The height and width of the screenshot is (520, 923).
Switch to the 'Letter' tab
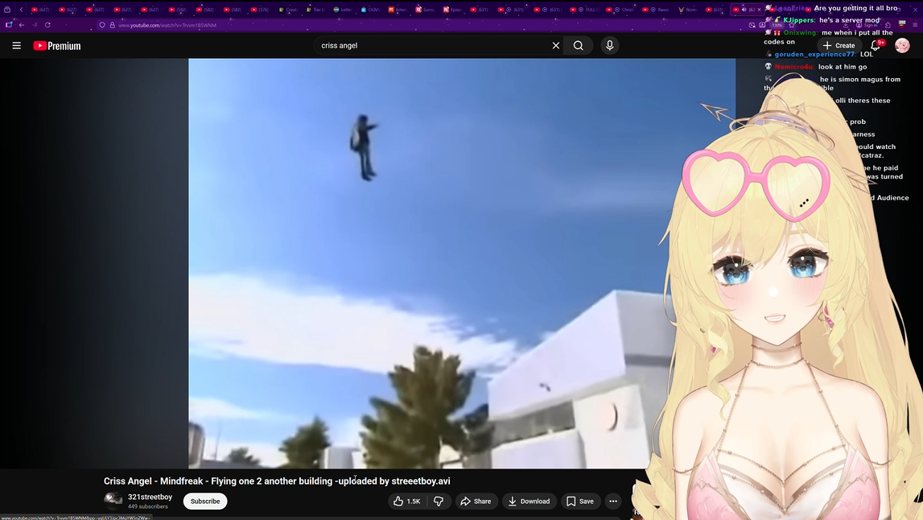point(343,10)
